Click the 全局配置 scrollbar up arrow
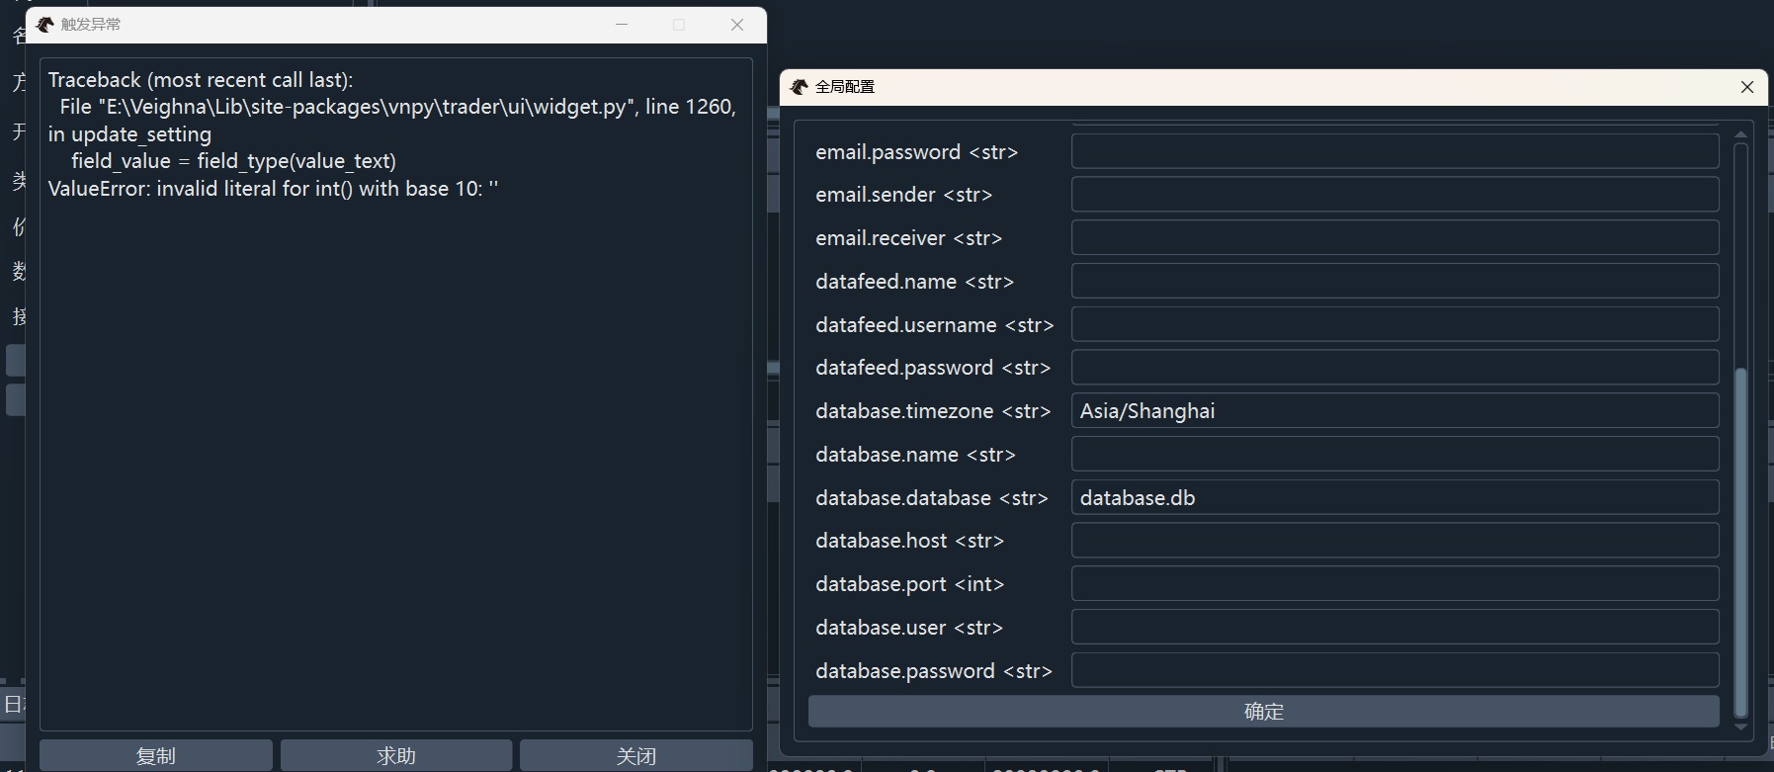 1740,133
